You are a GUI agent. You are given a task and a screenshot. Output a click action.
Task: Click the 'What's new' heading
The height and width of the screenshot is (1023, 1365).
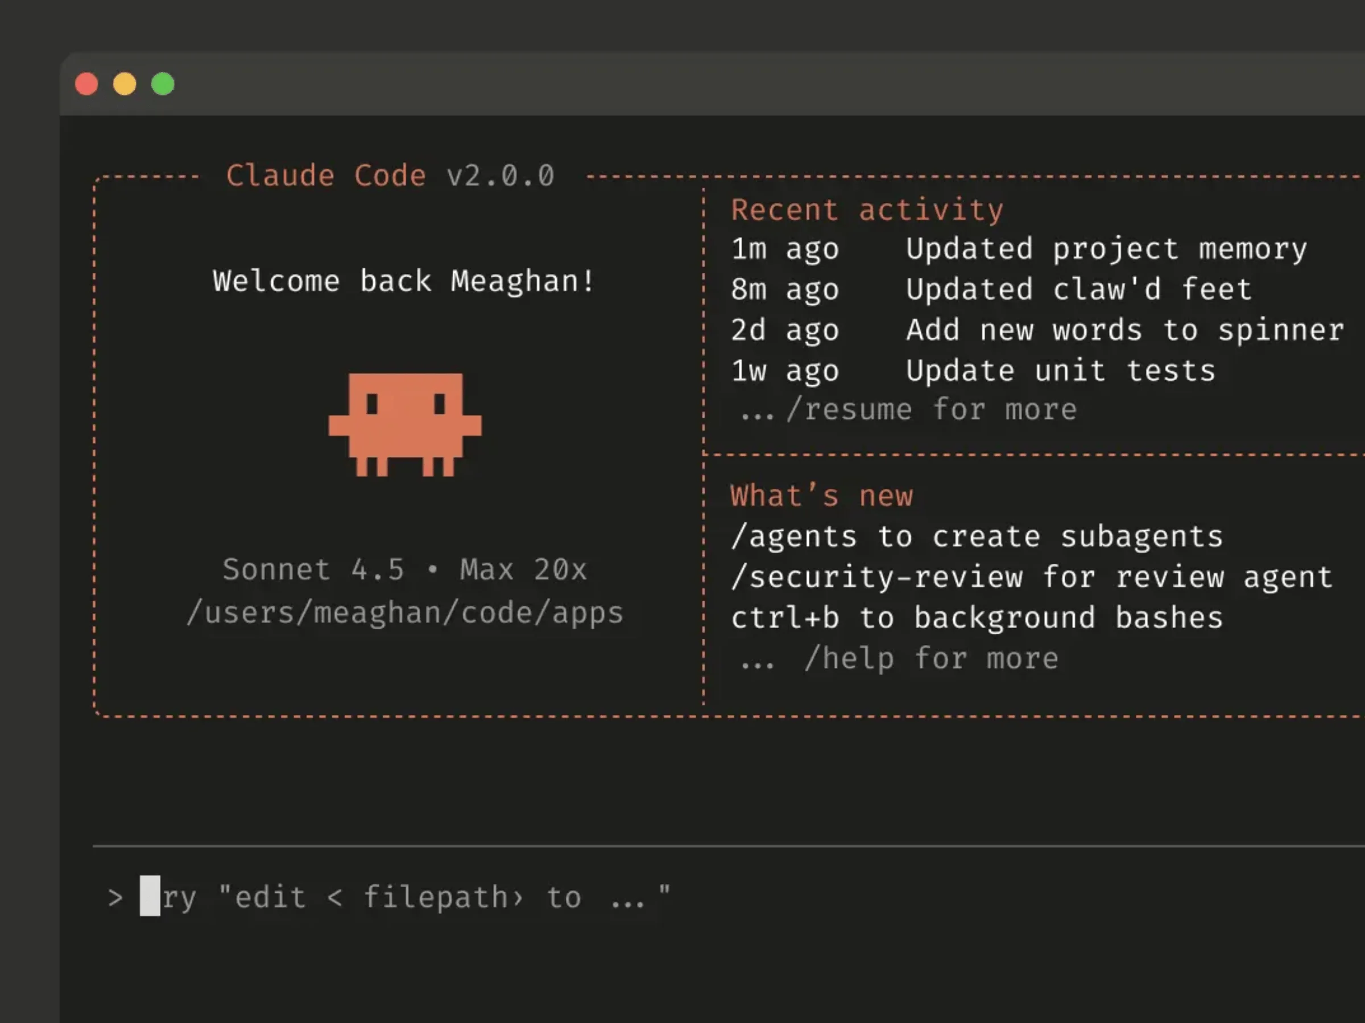click(x=821, y=496)
